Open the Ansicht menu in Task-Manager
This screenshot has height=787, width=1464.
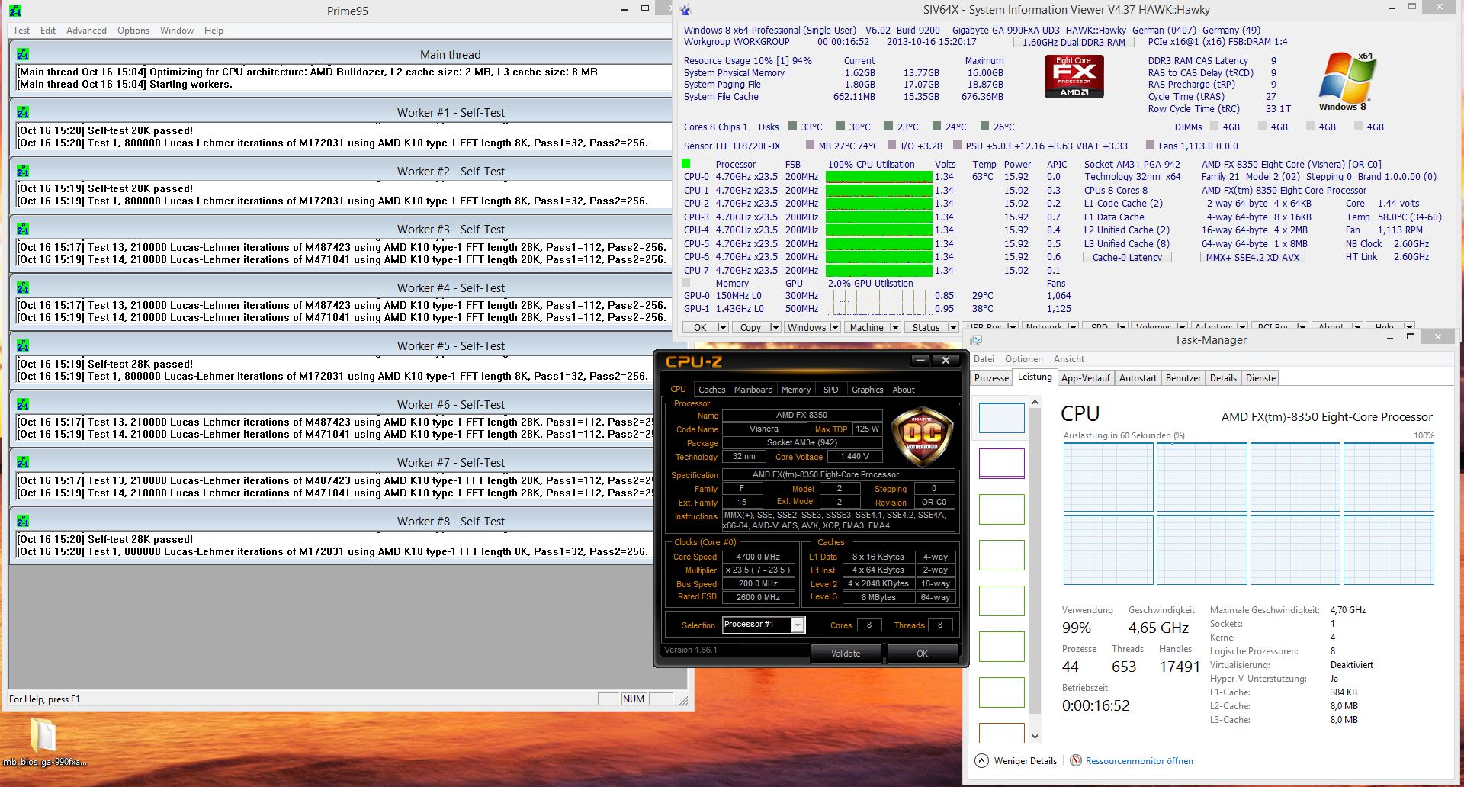tap(1069, 359)
